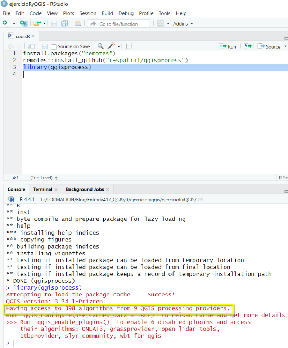The width and height of the screenshot is (288, 348).
Task: Switch to the Background Jobs tab
Action: pyautogui.click(x=85, y=189)
